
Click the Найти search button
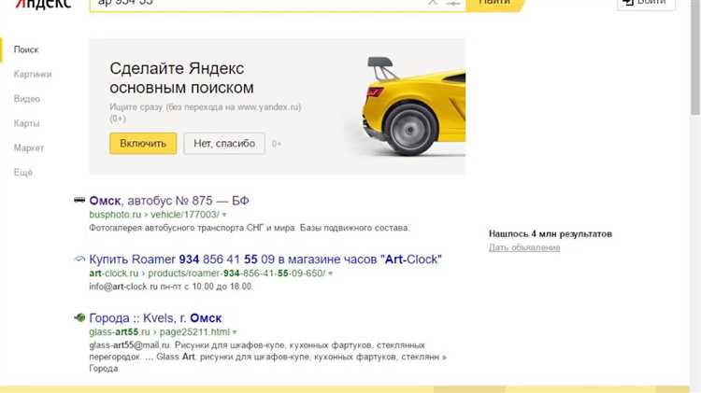(x=494, y=5)
